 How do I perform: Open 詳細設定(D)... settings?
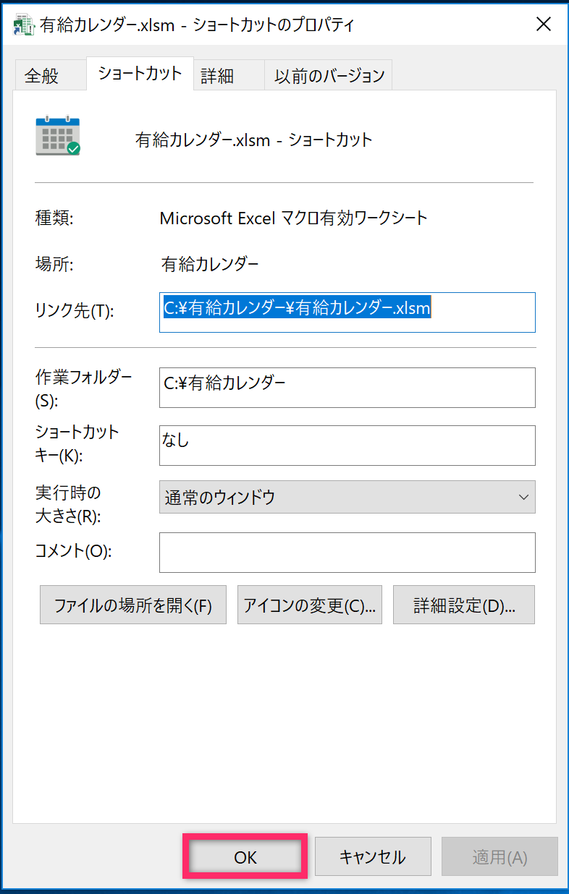[464, 605]
